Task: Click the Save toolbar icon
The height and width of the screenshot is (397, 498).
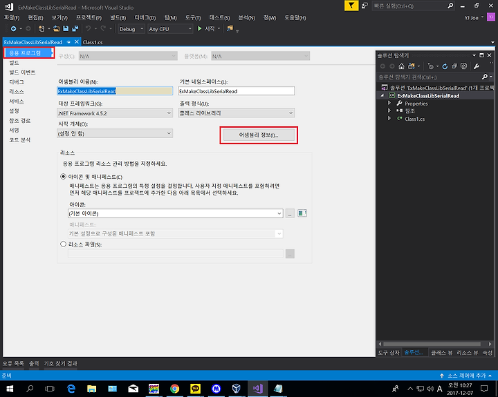Action: tap(66, 29)
